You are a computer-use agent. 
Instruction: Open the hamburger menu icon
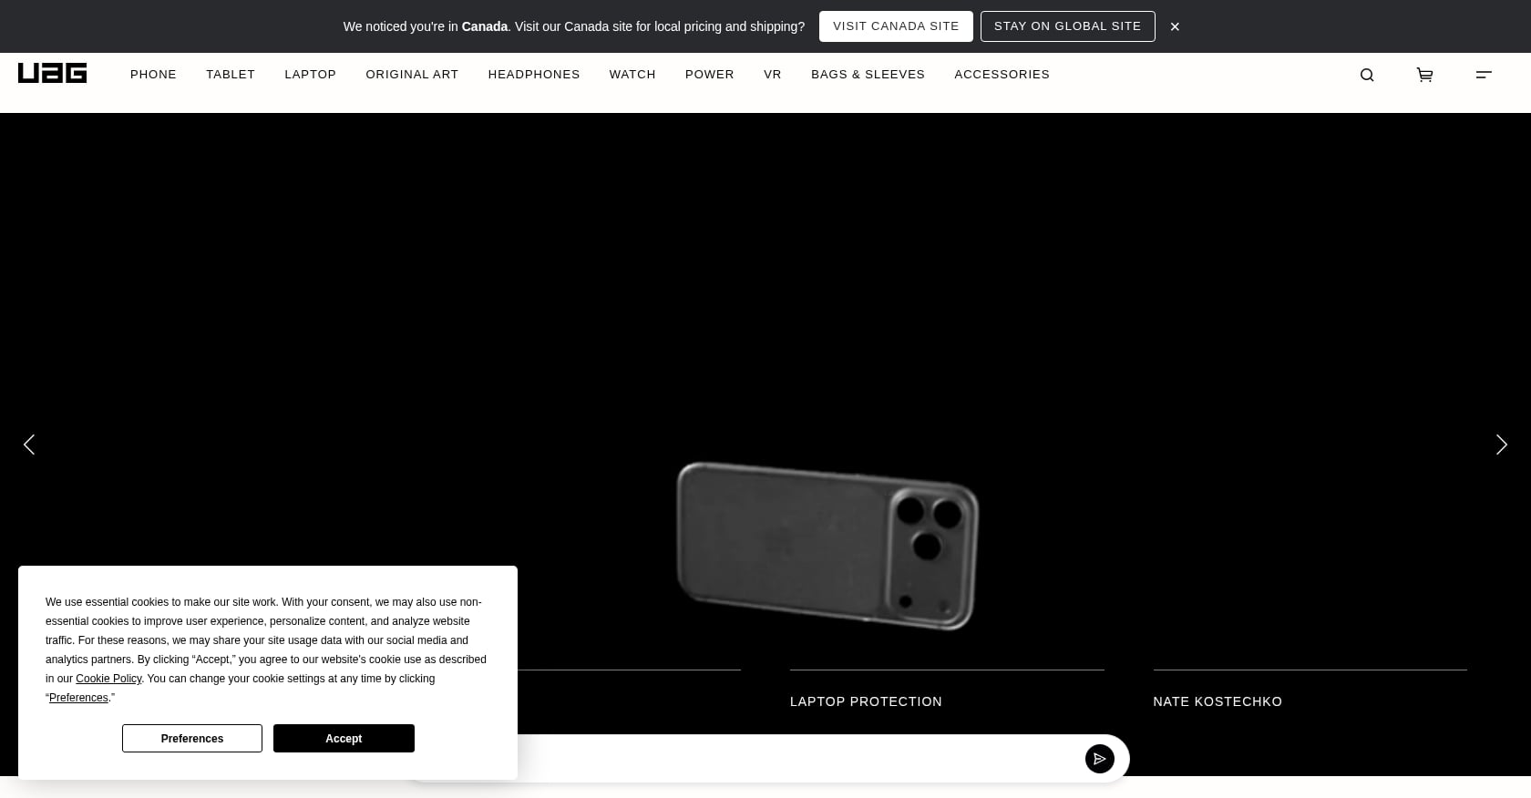pos(1484,75)
